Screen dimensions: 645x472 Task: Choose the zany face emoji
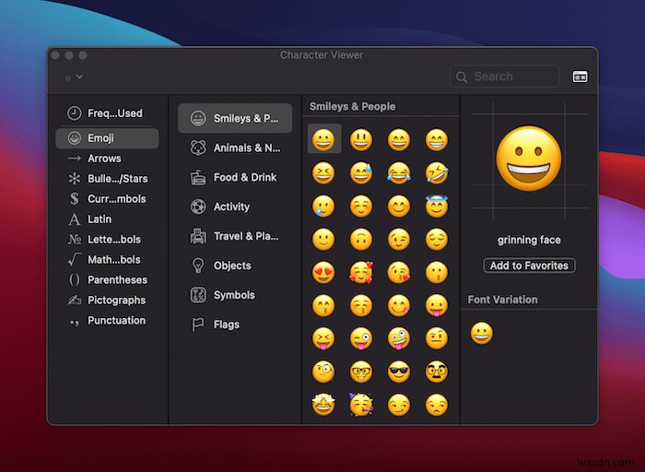coord(399,338)
